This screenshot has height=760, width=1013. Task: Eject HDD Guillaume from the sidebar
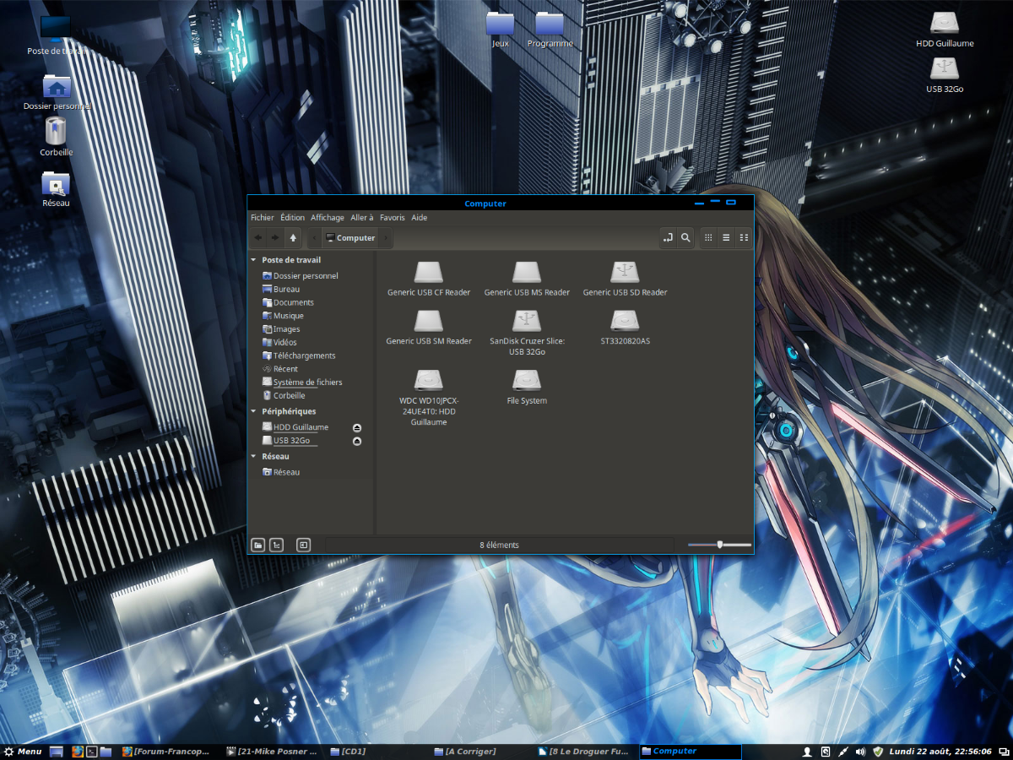coord(357,428)
